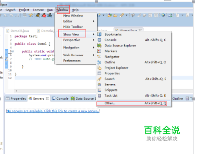197x154 pixels.
Task: Expand the Navigation submenu arrow
Action: [x=94, y=47]
